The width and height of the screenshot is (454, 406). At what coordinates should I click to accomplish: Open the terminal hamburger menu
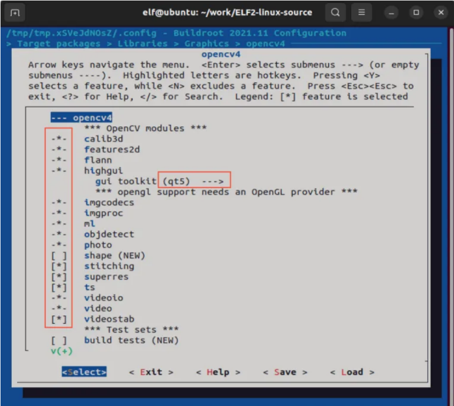click(362, 12)
